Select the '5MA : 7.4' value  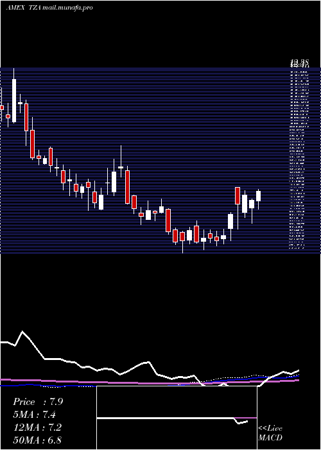[35, 415]
